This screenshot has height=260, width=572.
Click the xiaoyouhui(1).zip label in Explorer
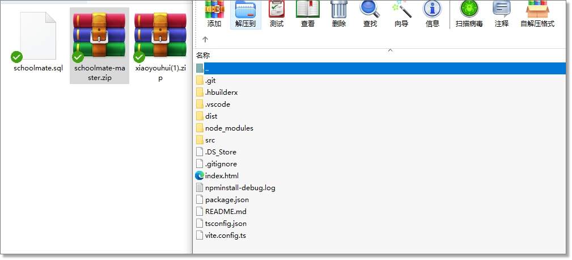click(x=160, y=73)
